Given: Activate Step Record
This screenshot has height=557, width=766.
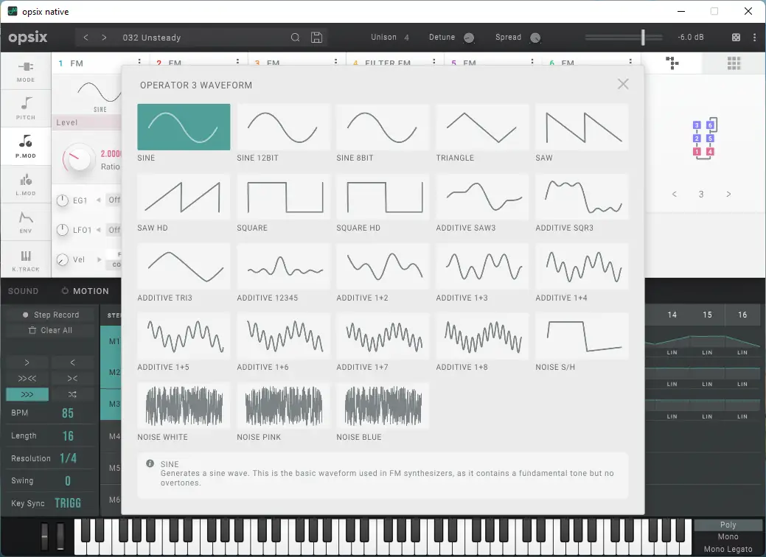Looking at the screenshot, I should click(50, 314).
